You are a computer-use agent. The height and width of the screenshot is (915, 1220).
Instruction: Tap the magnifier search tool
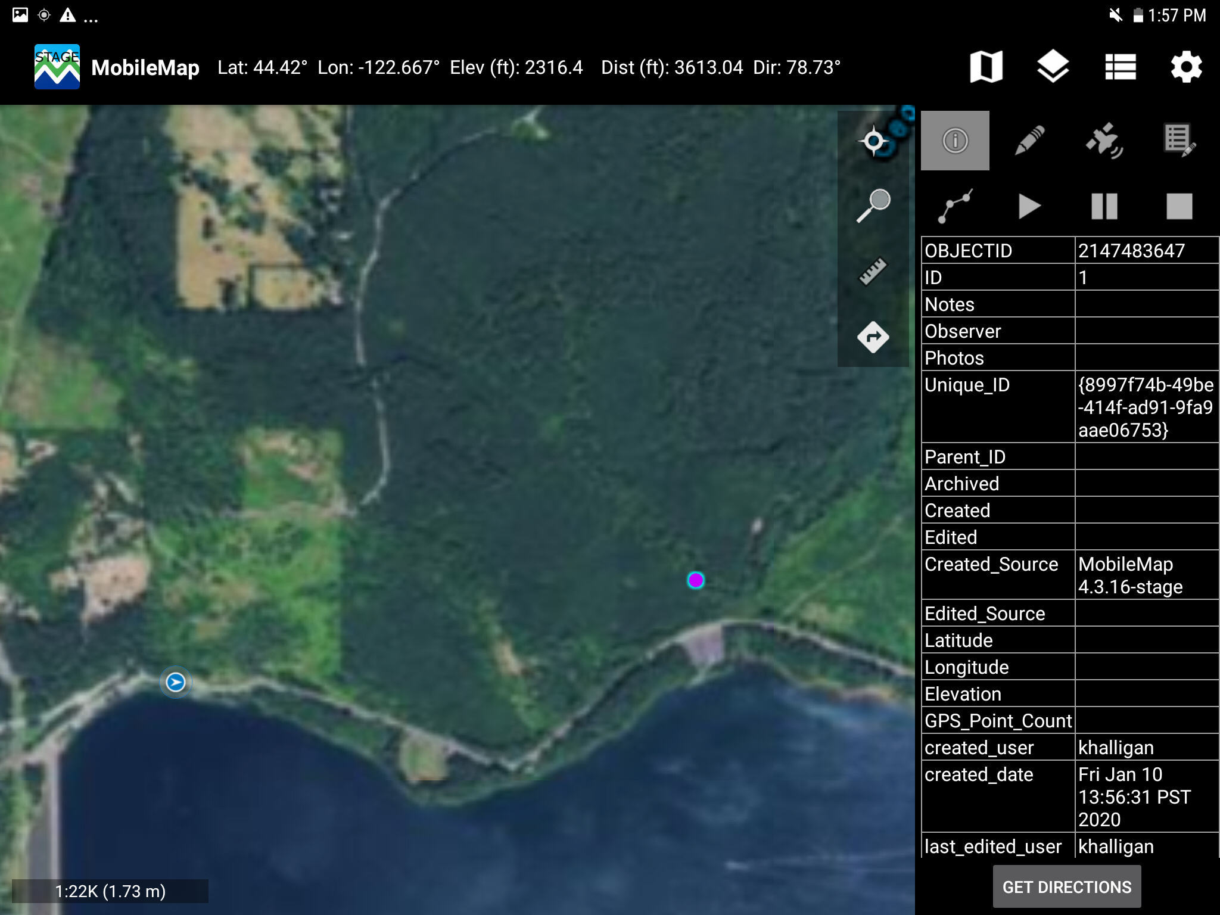(873, 206)
